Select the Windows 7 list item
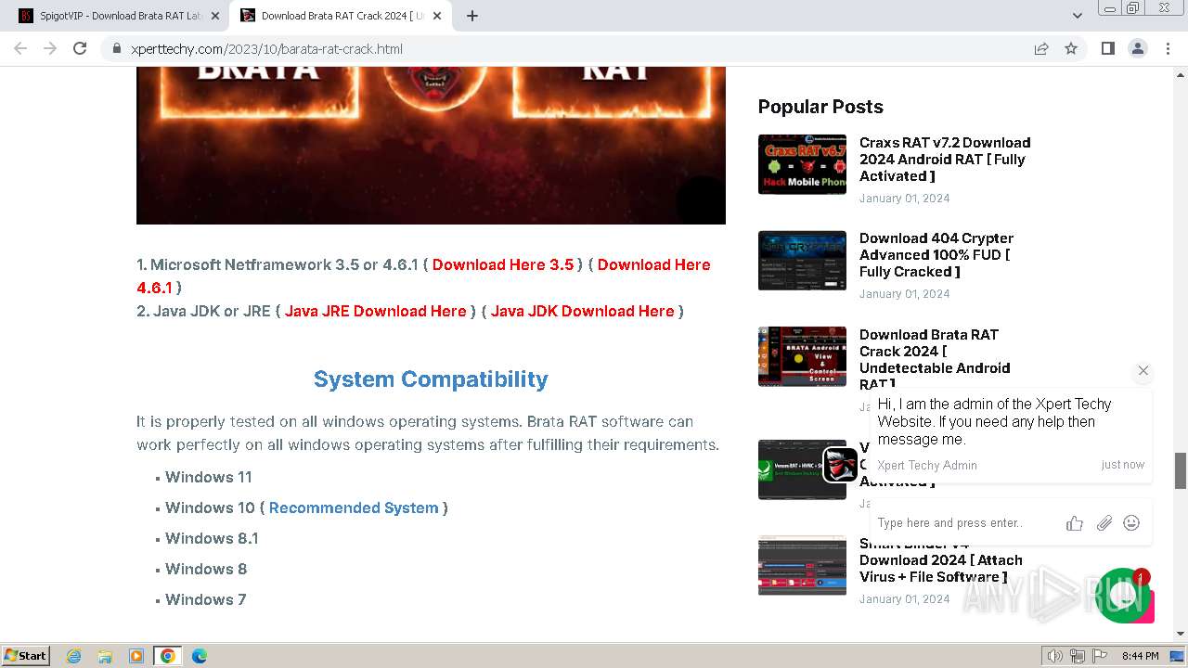The height and width of the screenshot is (668, 1188). [x=206, y=599]
